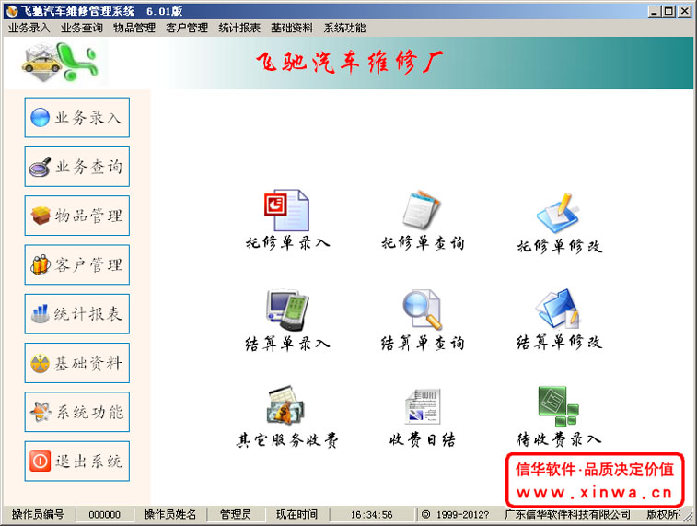Click the 托修单查询 text label
The width and height of the screenshot is (697, 526).
[423, 243]
